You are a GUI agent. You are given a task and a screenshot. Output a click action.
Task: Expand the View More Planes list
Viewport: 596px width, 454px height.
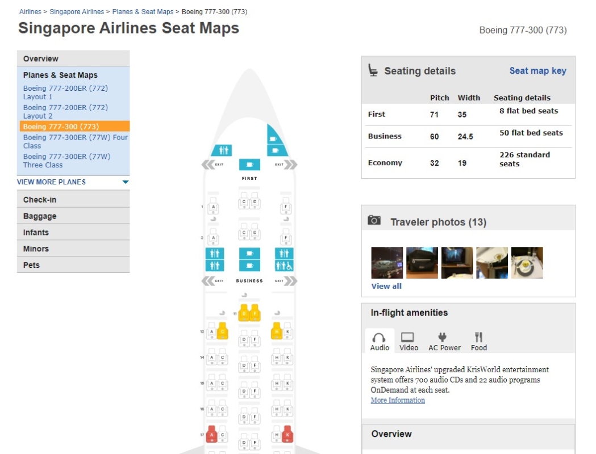click(x=73, y=182)
